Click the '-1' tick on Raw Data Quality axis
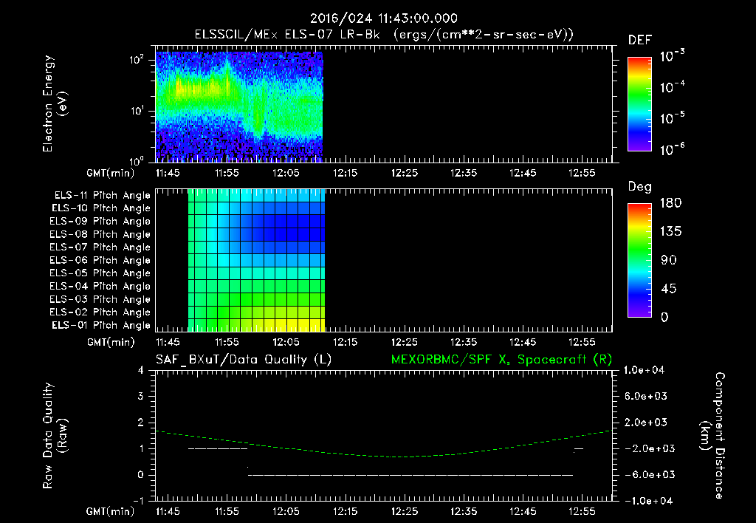 click(x=138, y=501)
